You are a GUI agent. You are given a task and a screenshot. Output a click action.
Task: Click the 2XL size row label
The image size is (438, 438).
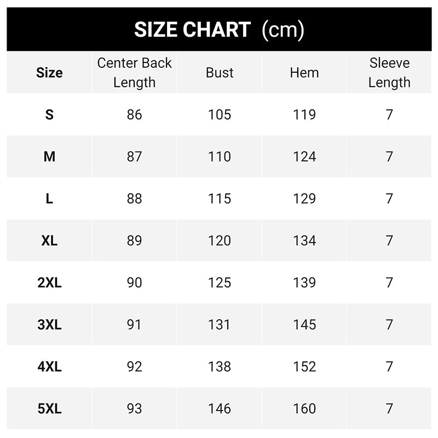point(49,283)
